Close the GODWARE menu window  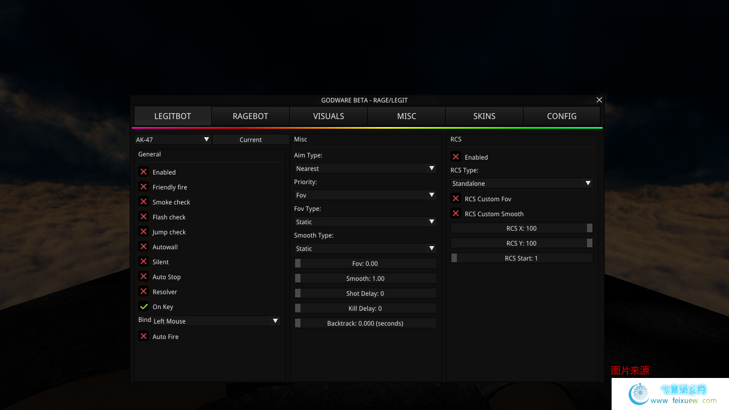tap(599, 100)
